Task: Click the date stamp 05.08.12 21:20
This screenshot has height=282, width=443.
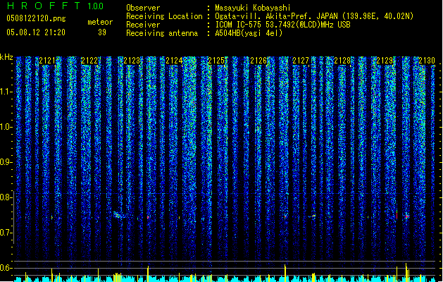Action: [36, 32]
